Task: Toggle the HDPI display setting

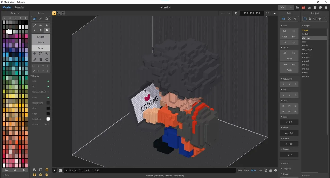Action: pos(48,81)
